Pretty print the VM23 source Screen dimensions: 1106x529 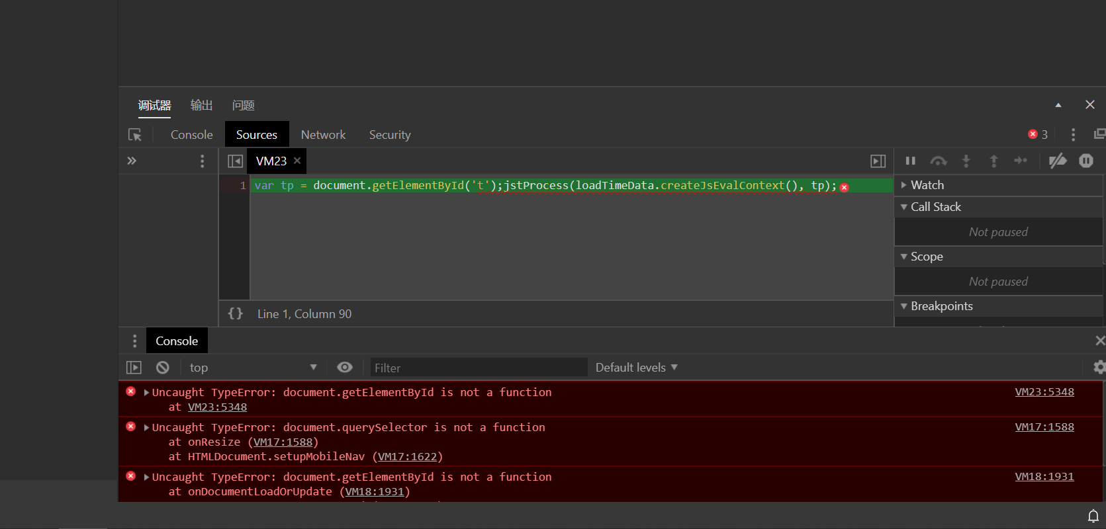tap(236, 313)
